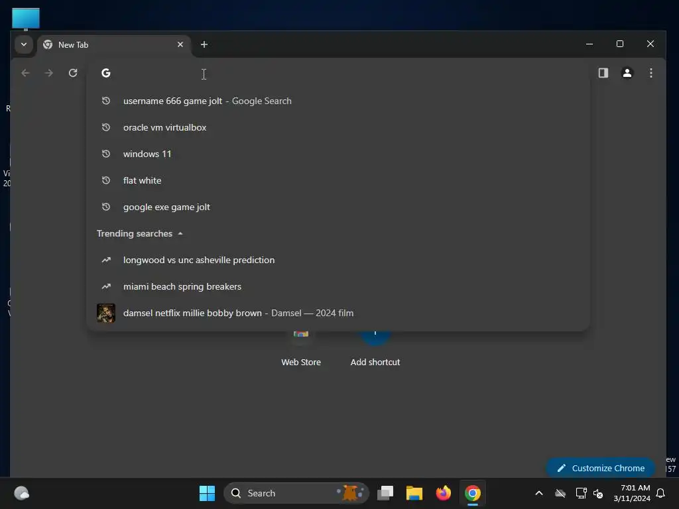Screen dimensions: 679x509
Task: Click trending arrow icon beside 'miami beach'
Action: [x=106, y=286]
